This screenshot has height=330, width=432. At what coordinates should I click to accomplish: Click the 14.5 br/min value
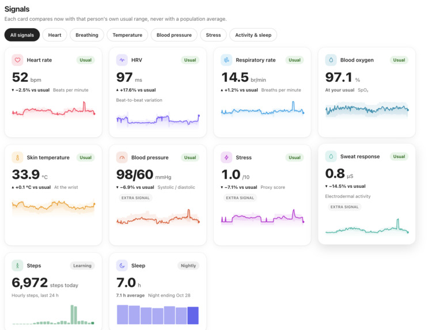coord(244,77)
